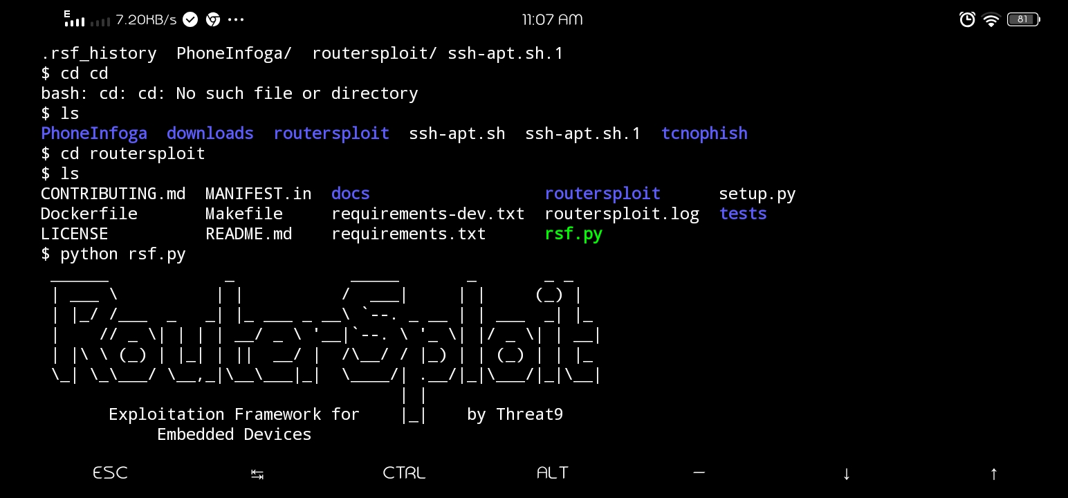The width and height of the screenshot is (1068, 498).
Task: Tap the dash key in extra keys row
Action: pos(699,472)
